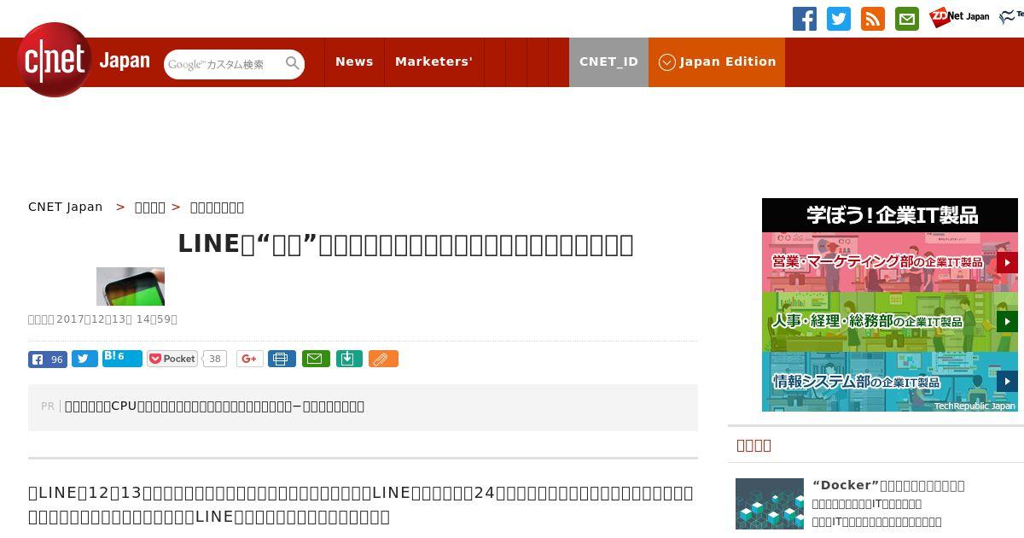Share article on Facebook, count 96
The width and height of the screenshot is (1024, 538).
point(47,359)
